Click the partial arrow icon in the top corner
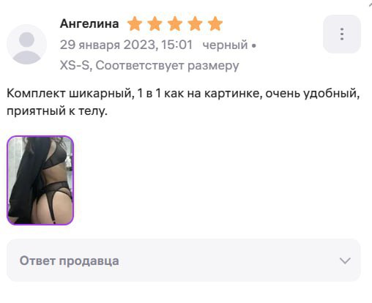Screen dimensions: 372x303 tap(370, 5)
